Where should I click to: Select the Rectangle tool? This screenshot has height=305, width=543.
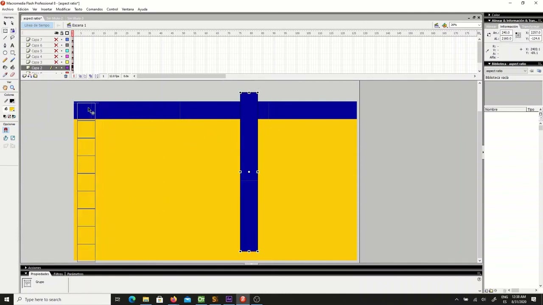(x=12, y=53)
